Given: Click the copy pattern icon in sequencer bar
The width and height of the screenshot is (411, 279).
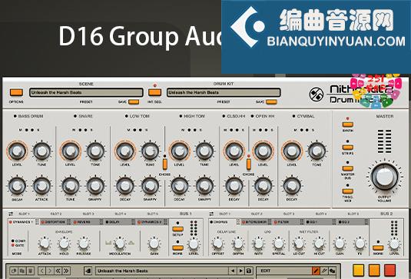Looking at the screenshot, I should tap(14, 271).
